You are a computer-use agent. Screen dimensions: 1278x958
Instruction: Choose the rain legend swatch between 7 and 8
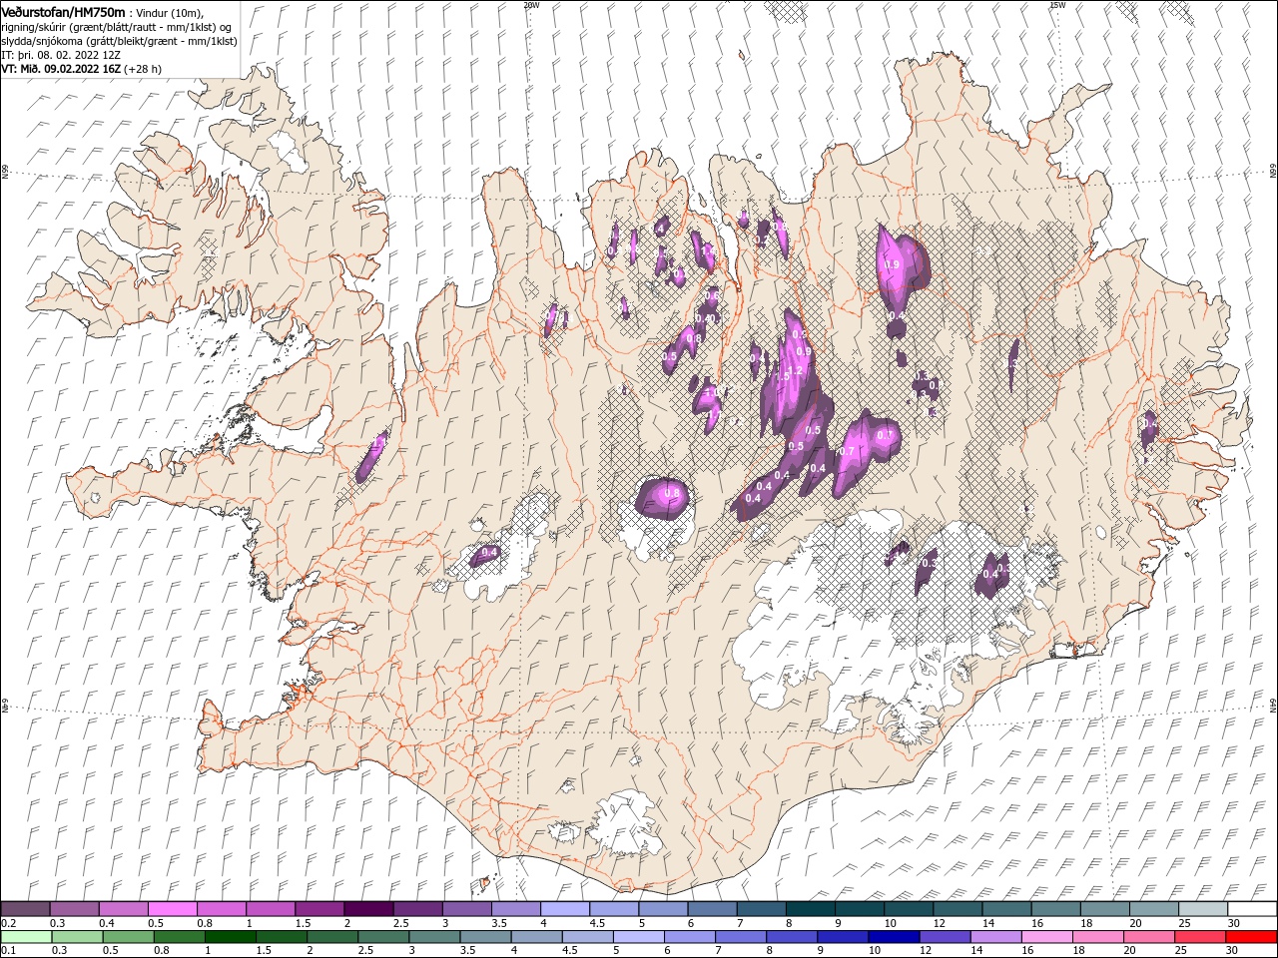click(x=740, y=937)
